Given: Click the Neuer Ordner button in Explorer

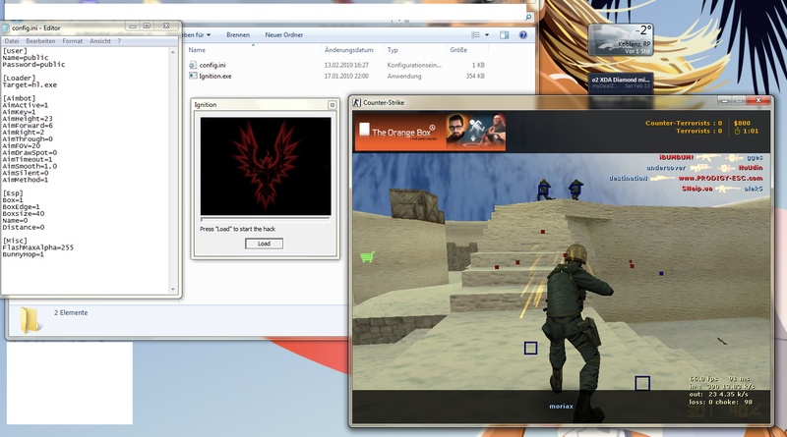Looking at the screenshot, I should pos(284,35).
